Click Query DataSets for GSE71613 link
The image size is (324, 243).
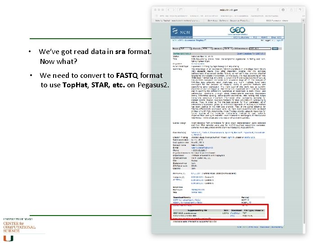(x=251, y=54)
